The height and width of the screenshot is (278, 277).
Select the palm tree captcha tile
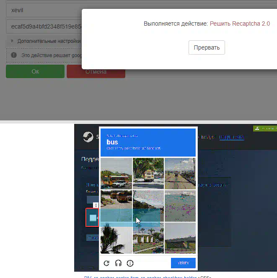click(116, 238)
